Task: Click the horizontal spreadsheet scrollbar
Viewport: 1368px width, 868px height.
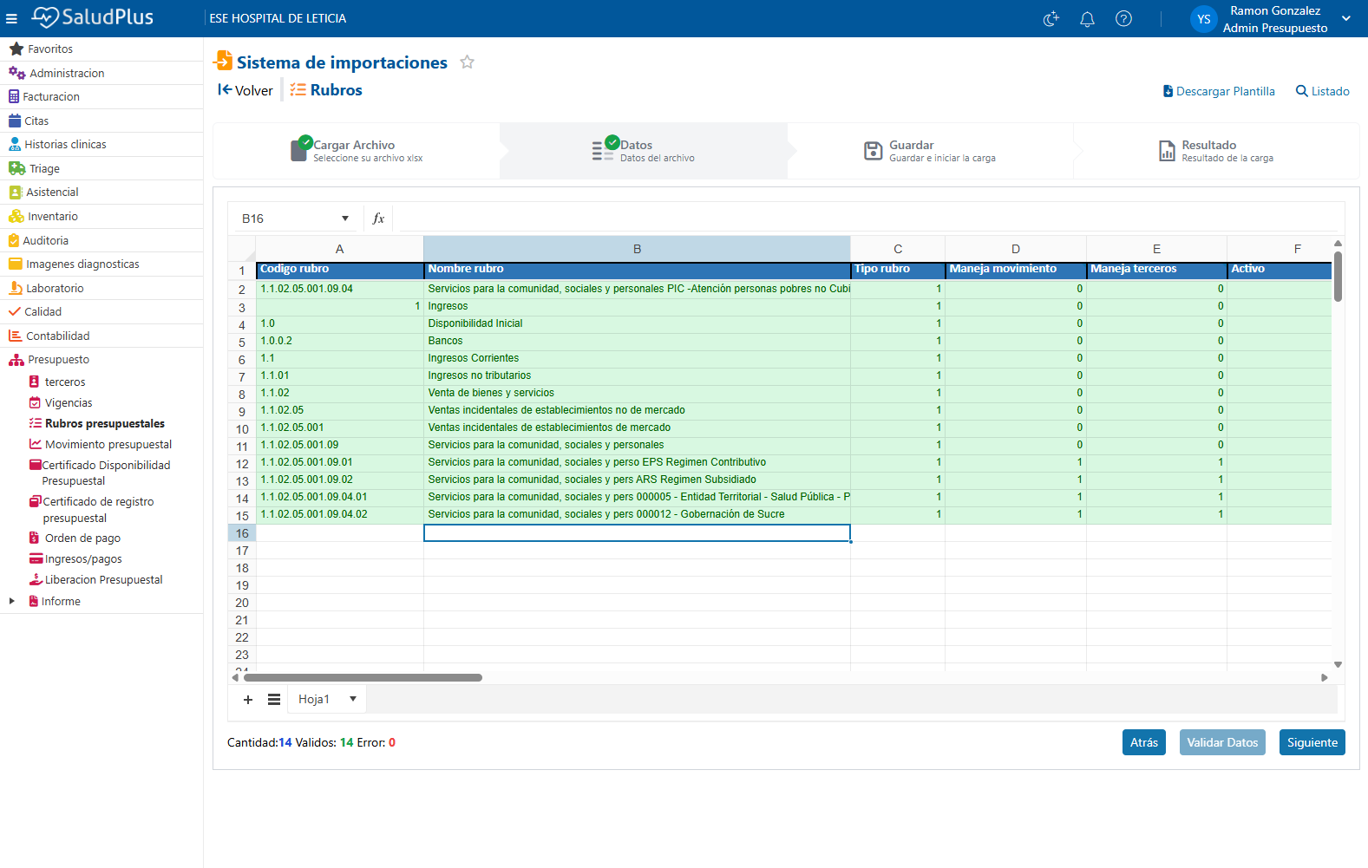Action: click(363, 677)
